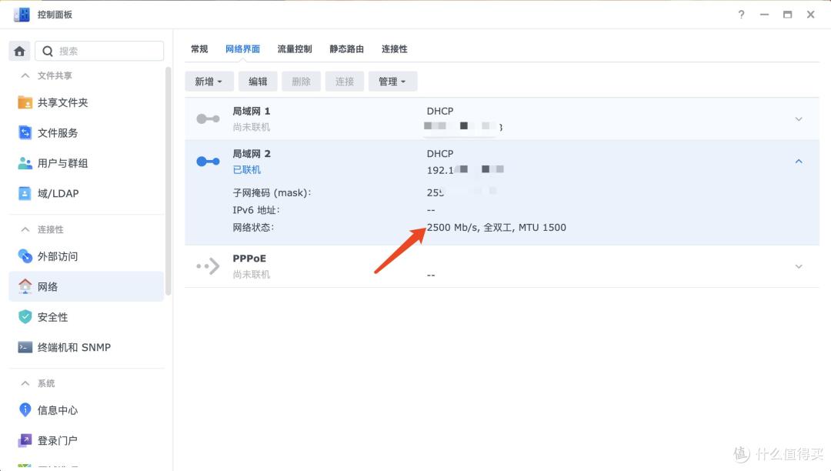Open 安全性 in the sidebar
The height and width of the screenshot is (471, 831).
tap(86, 317)
